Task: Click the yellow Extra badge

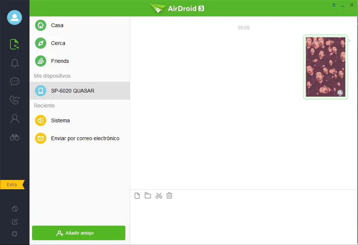Action: 12,185
